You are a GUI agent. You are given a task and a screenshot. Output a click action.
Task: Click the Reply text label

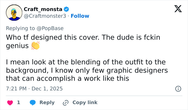[x=47, y=102]
